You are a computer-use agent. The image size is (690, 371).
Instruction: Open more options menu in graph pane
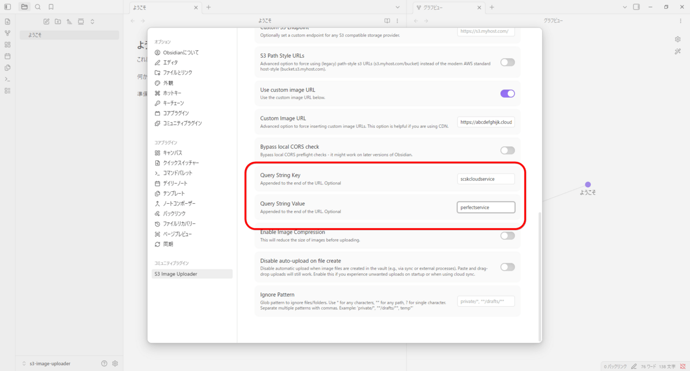[680, 20]
